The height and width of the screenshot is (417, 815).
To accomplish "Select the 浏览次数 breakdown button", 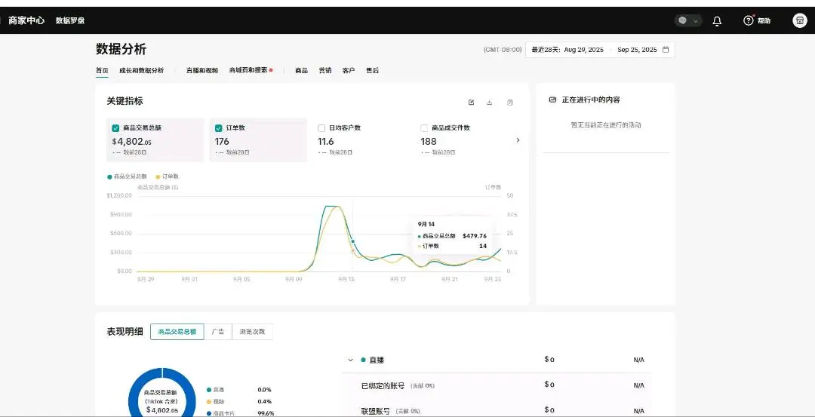I will click(x=252, y=332).
